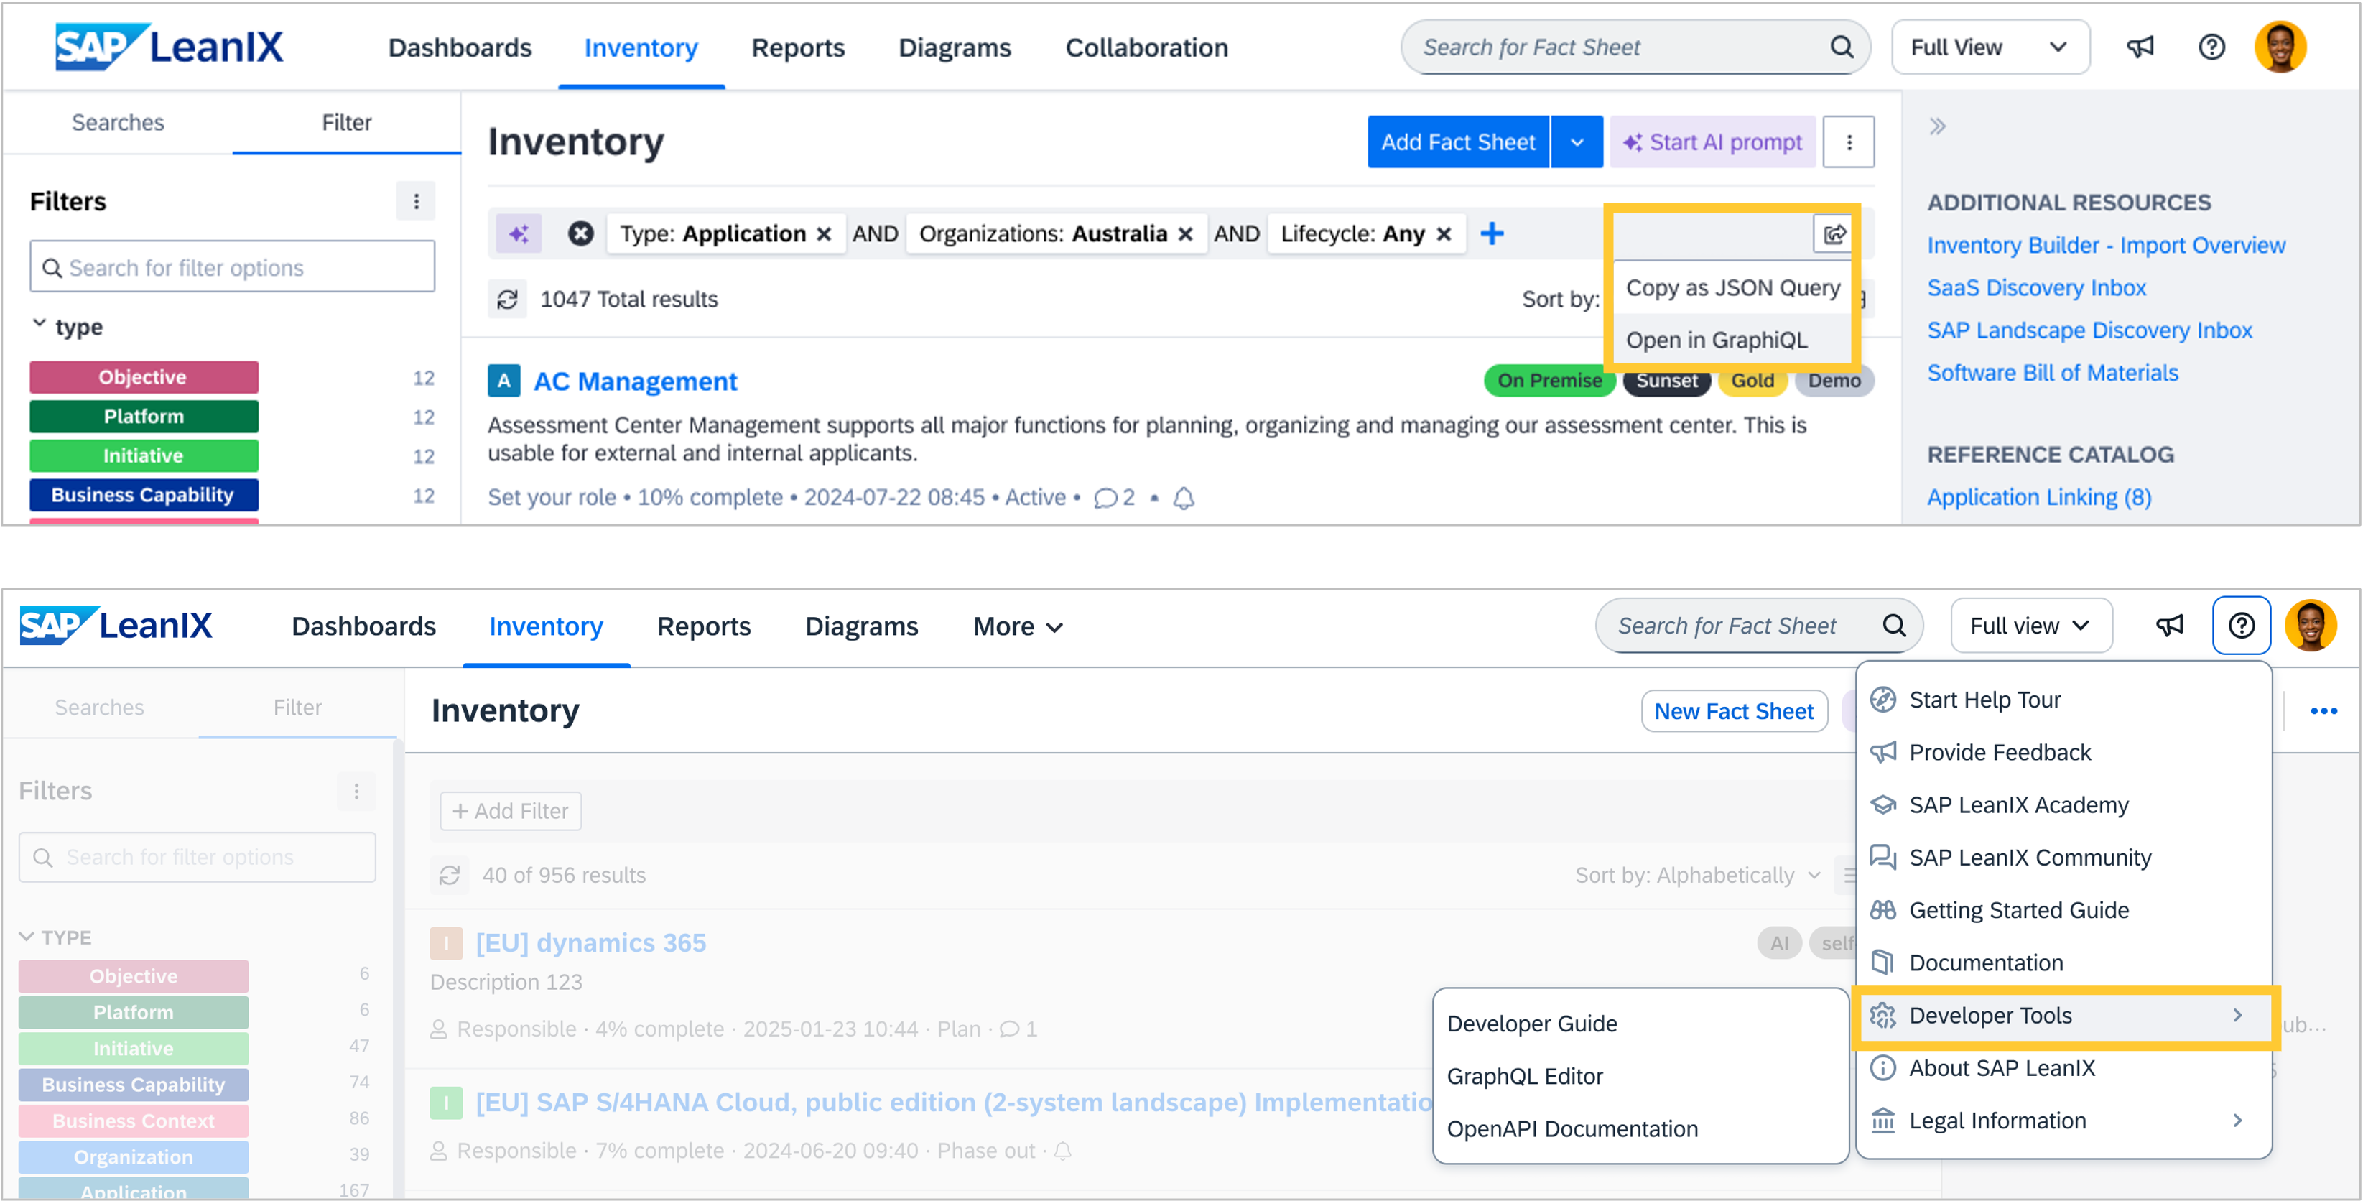Open the help question mark icon in bottom header
This screenshot has width=2363, height=1201.
pyautogui.click(x=2241, y=626)
